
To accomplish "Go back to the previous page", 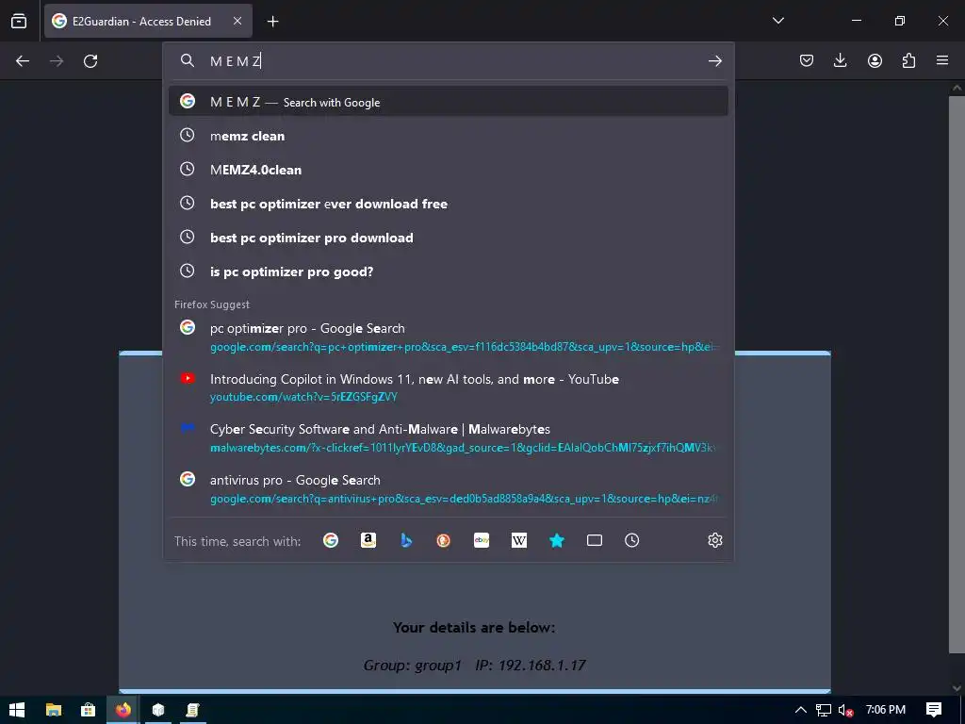I will click(23, 60).
